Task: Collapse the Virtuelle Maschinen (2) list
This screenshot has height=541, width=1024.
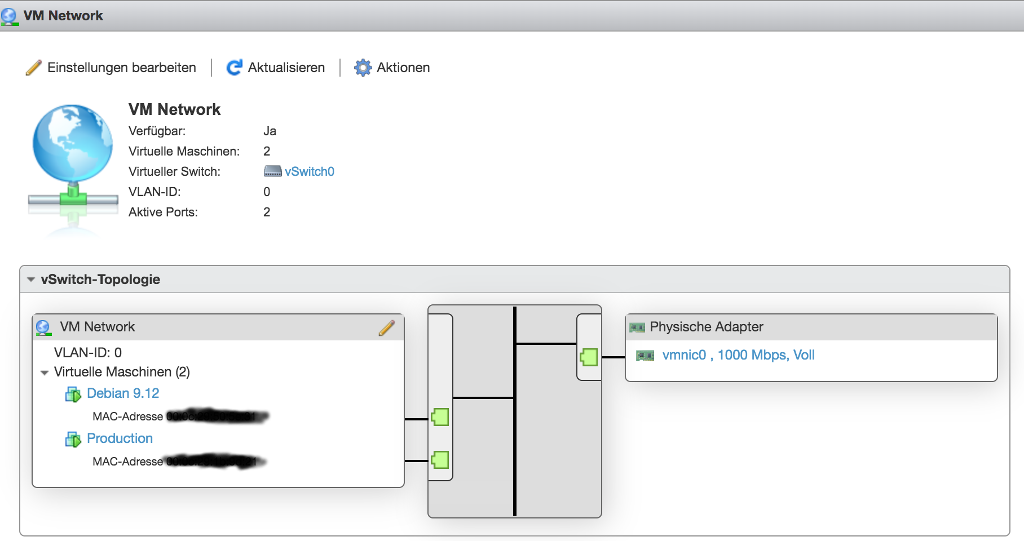Action: pos(45,373)
